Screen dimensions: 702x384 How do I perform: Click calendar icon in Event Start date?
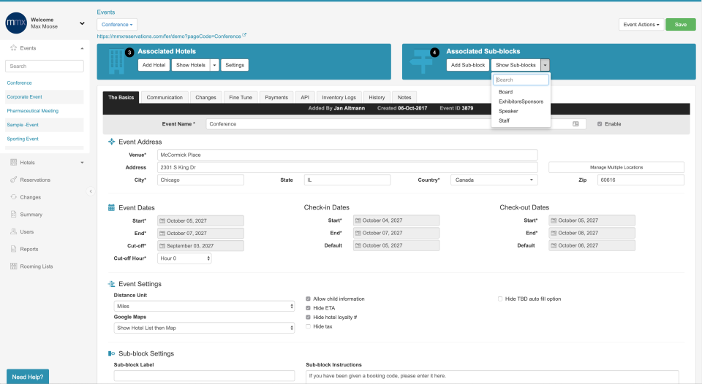(x=162, y=220)
